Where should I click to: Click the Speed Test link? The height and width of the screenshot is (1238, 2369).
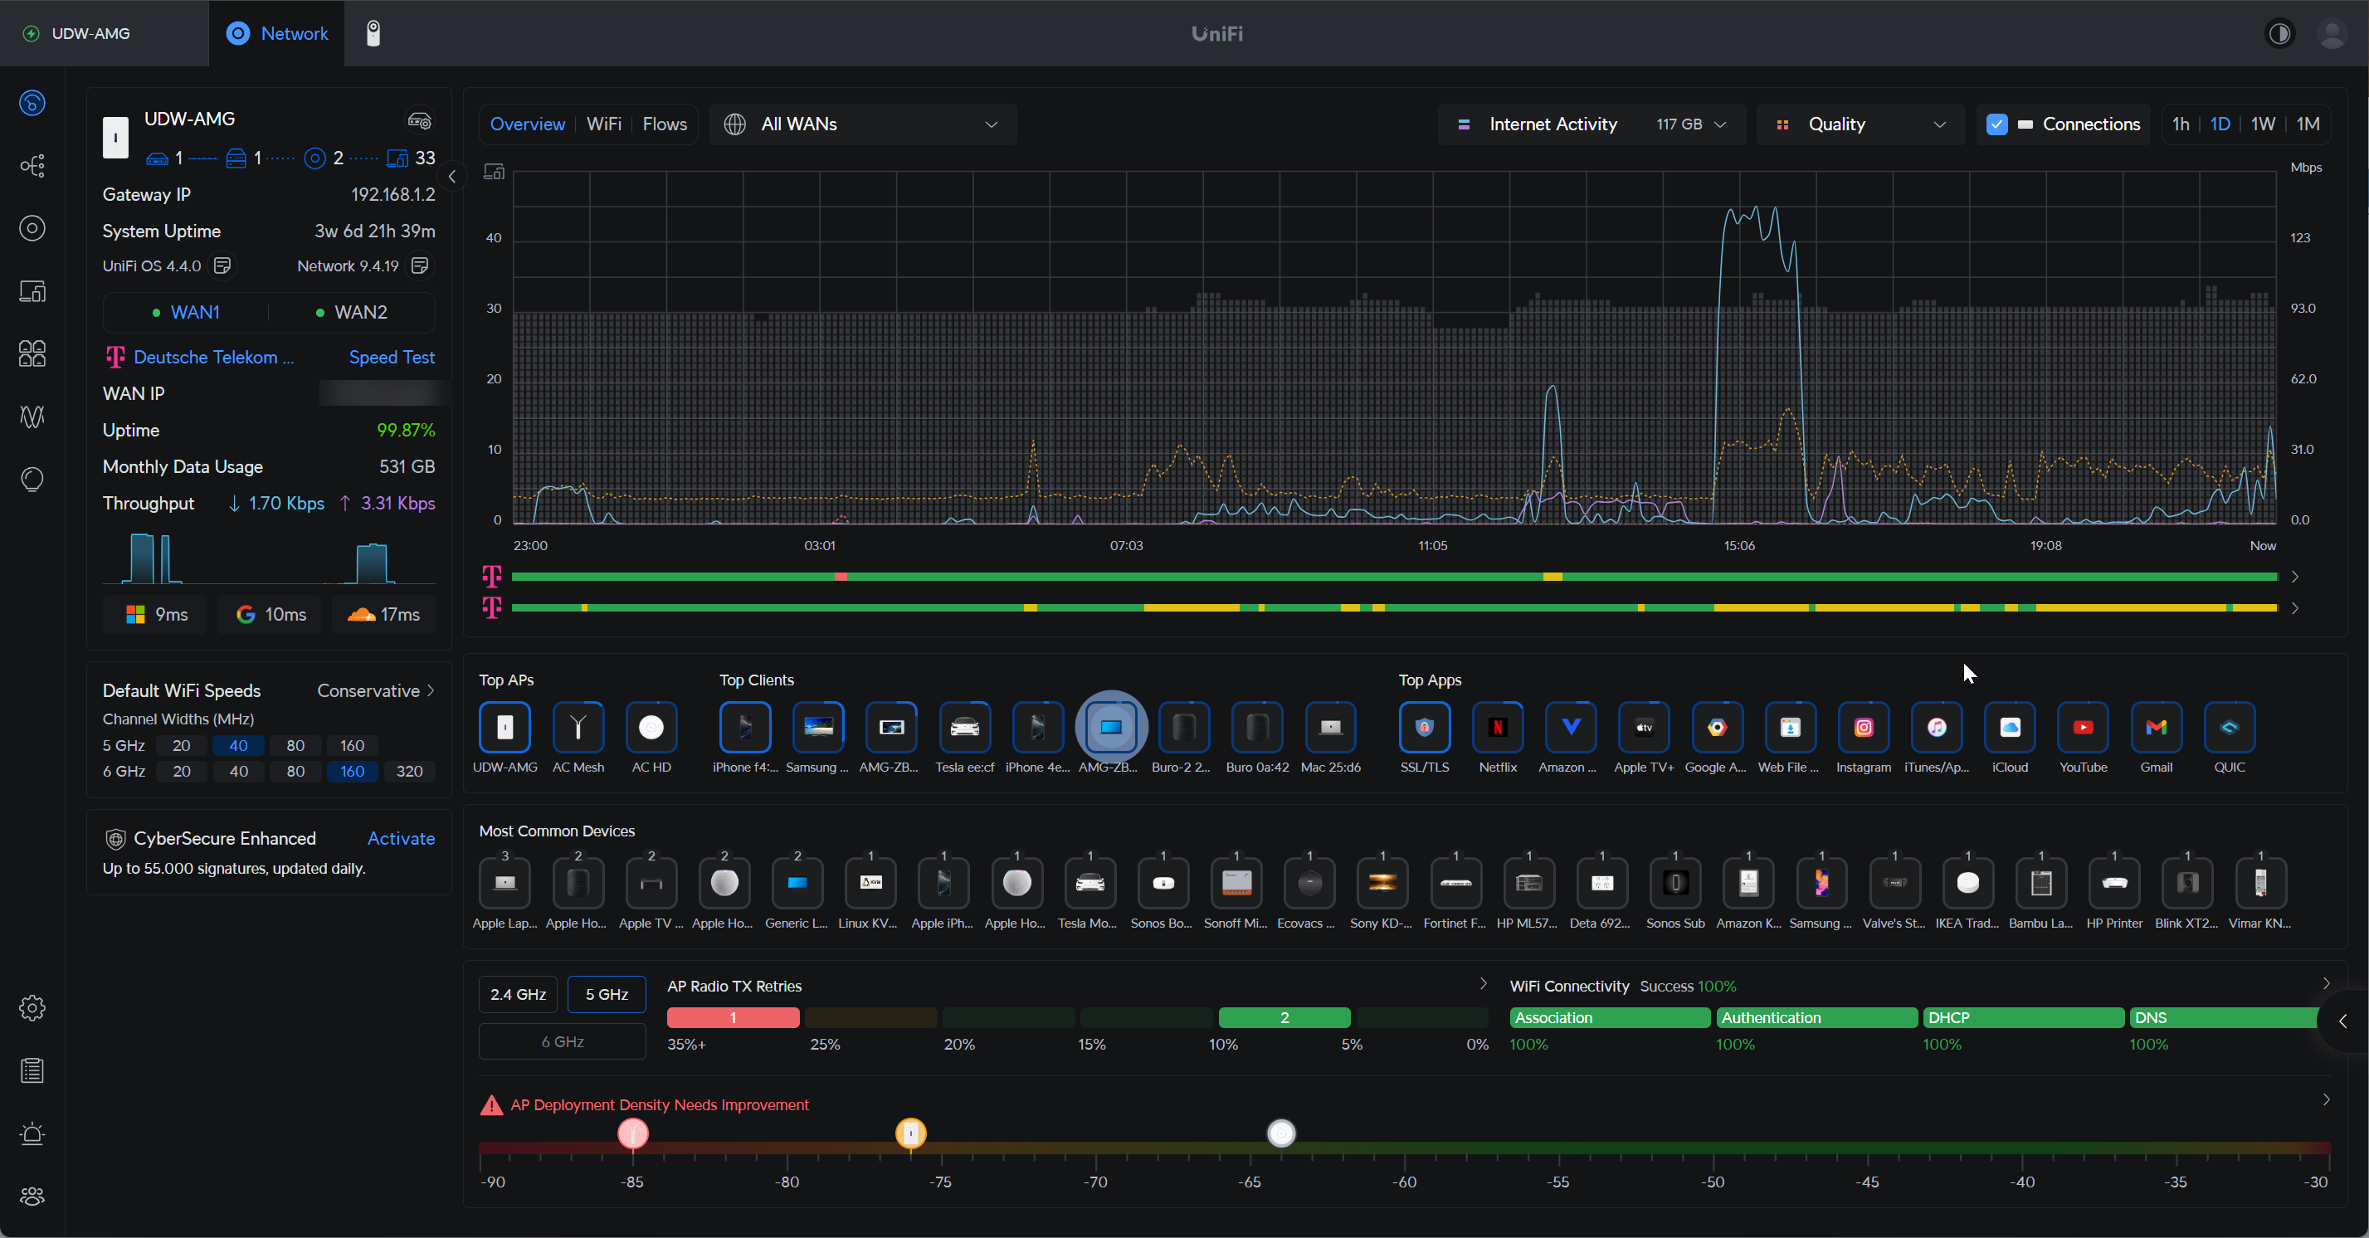click(x=392, y=357)
